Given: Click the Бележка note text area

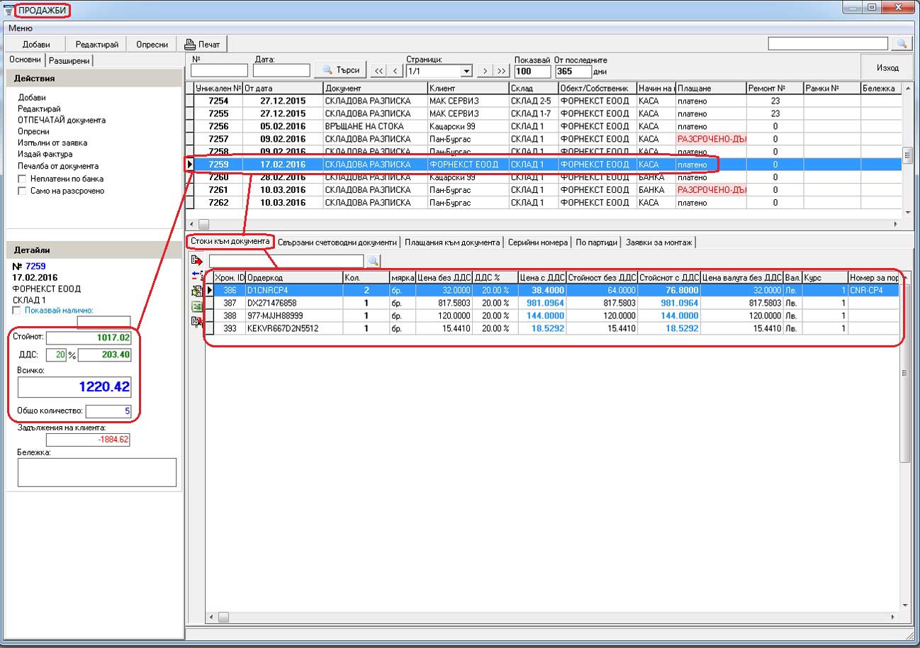Looking at the screenshot, I should click(x=96, y=472).
